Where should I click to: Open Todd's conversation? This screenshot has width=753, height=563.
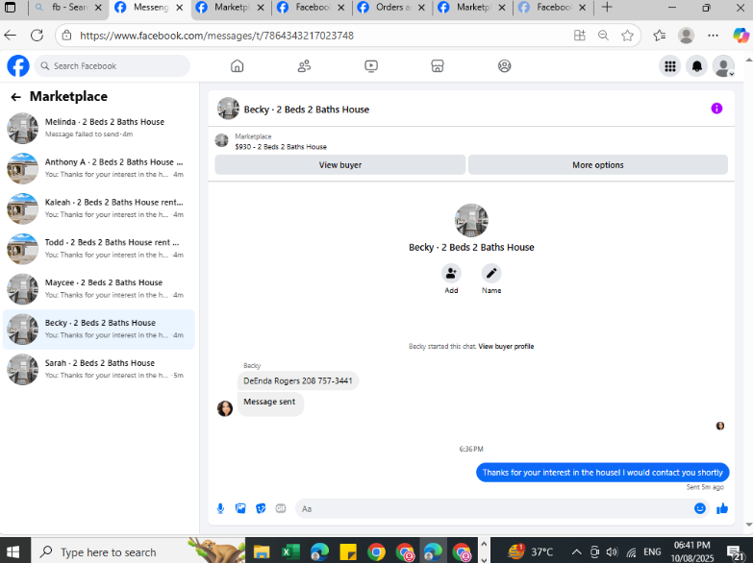[x=99, y=249]
